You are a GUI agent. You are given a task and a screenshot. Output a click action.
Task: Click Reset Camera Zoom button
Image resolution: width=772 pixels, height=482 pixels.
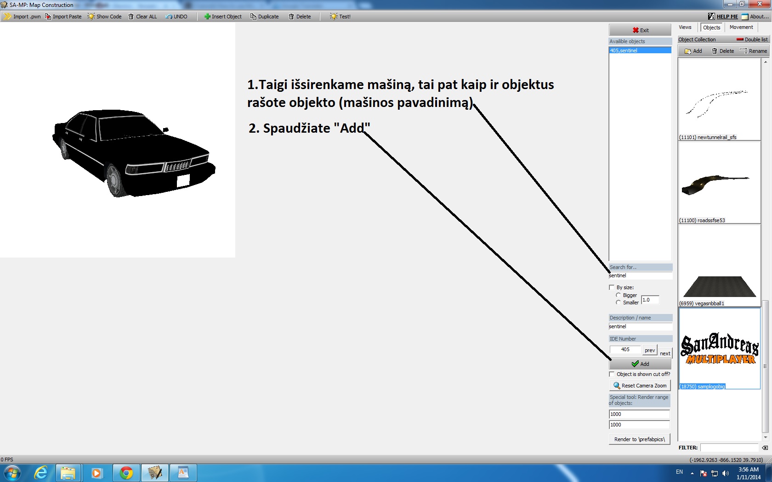click(x=640, y=386)
